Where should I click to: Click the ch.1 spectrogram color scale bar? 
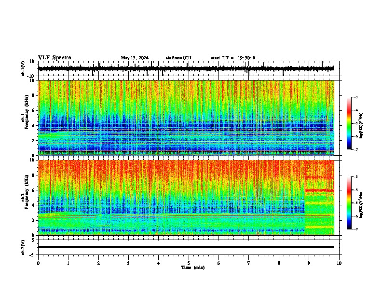tap(349, 123)
